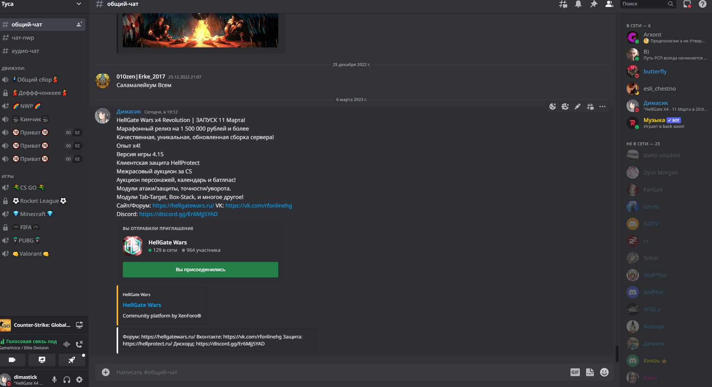Edit Димасик's message pencil icon
Image resolution: width=712 pixels, height=387 pixels.
[x=578, y=106]
